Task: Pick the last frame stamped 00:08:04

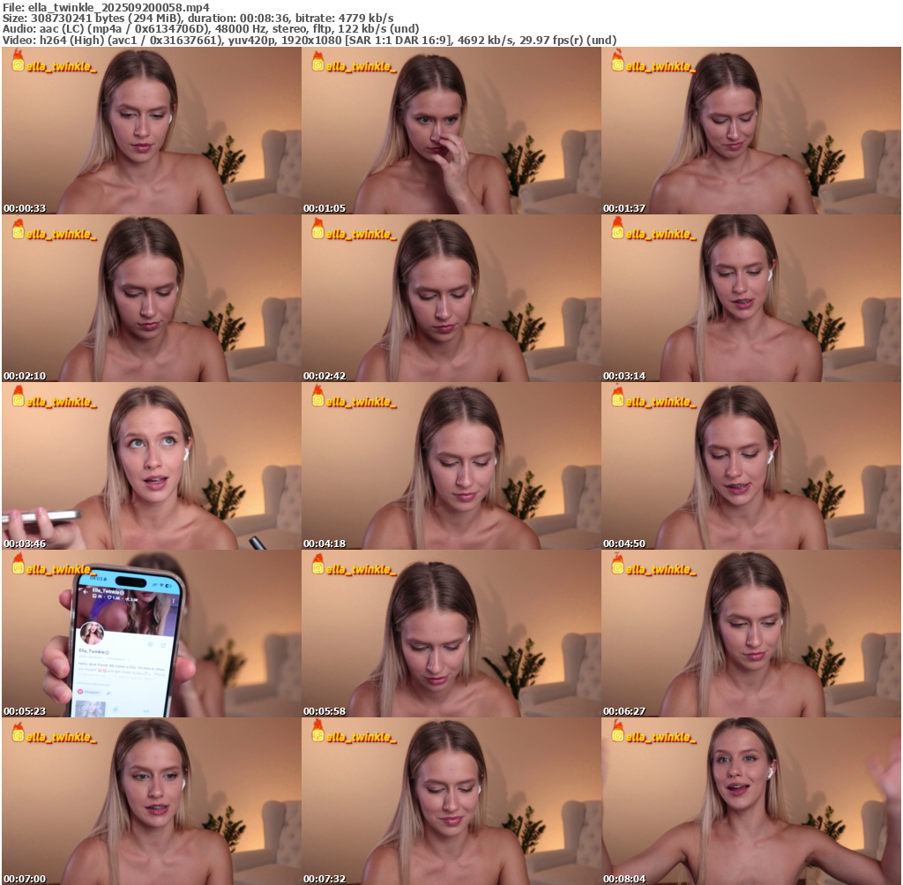Action: (751, 801)
